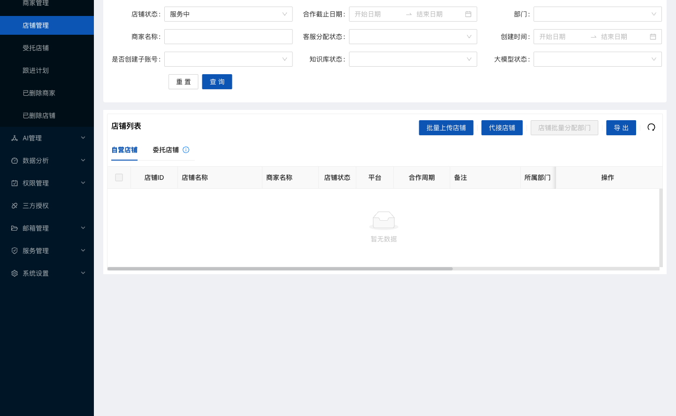This screenshot has width=676, height=416.
Task: Click the 重置 button
Action: click(184, 82)
